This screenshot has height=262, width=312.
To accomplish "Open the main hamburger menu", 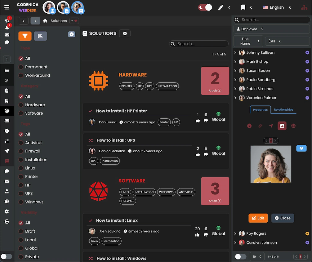I will tap(7, 7).
